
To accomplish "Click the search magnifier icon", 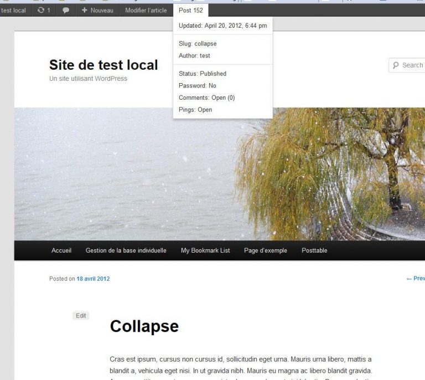I will point(396,65).
